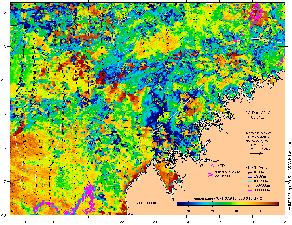292x225 pixels.
Task: Click the longitude axis label '119'
Action: click(x=23, y=222)
